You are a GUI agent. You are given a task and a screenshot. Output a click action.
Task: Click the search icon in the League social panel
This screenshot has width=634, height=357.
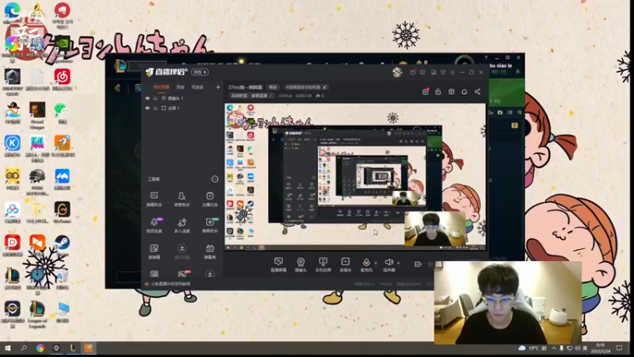click(x=520, y=113)
